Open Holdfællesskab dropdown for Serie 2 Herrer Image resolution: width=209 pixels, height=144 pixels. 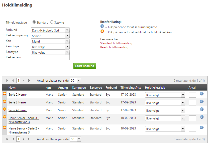click(x=165, y=95)
